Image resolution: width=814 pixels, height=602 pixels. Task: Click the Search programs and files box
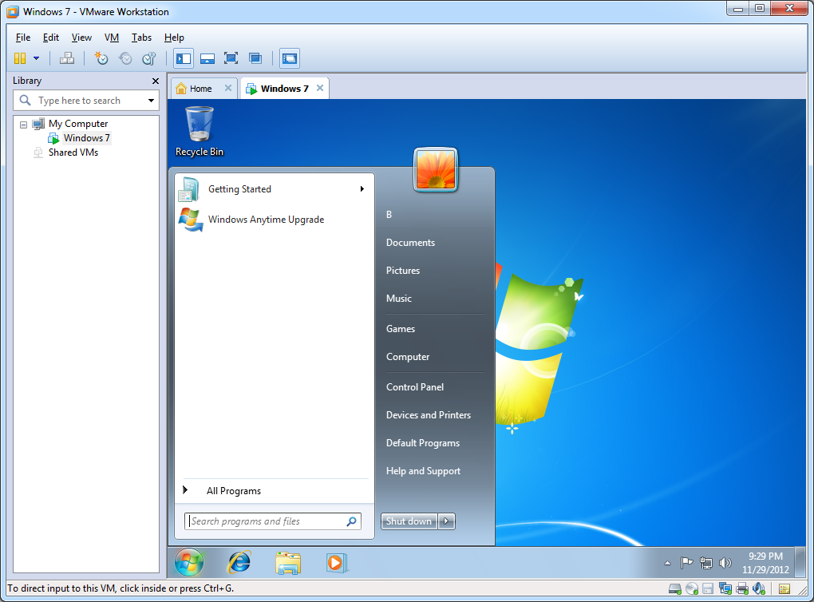(267, 521)
